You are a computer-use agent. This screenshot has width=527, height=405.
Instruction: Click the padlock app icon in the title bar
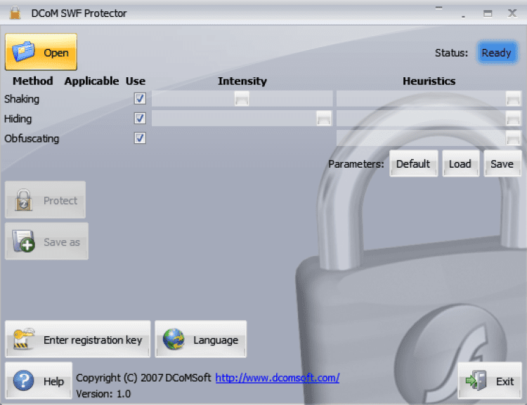(15, 13)
